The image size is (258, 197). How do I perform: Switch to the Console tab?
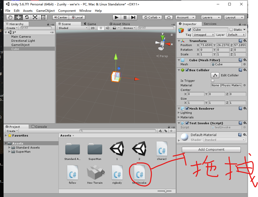(39, 127)
